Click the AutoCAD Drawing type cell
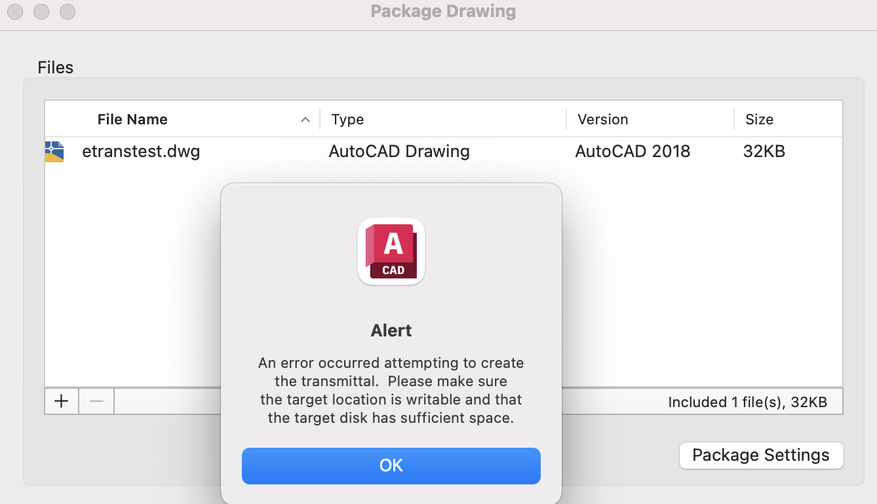 [x=399, y=151]
